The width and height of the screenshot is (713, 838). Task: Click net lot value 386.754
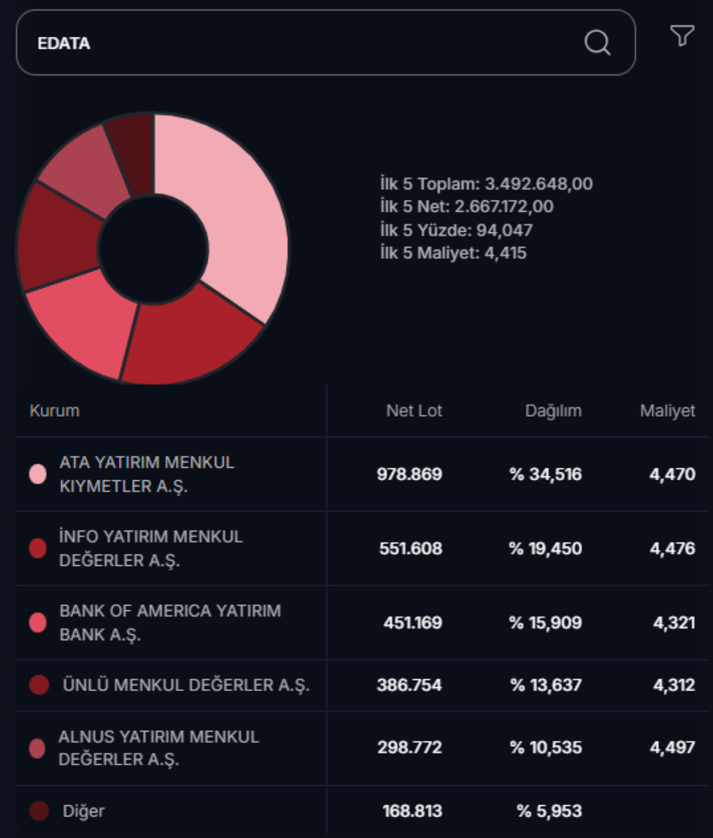pos(409,685)
